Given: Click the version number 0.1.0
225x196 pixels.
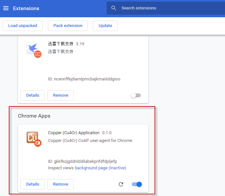Looking at the screenshot, I should (107, 133).
